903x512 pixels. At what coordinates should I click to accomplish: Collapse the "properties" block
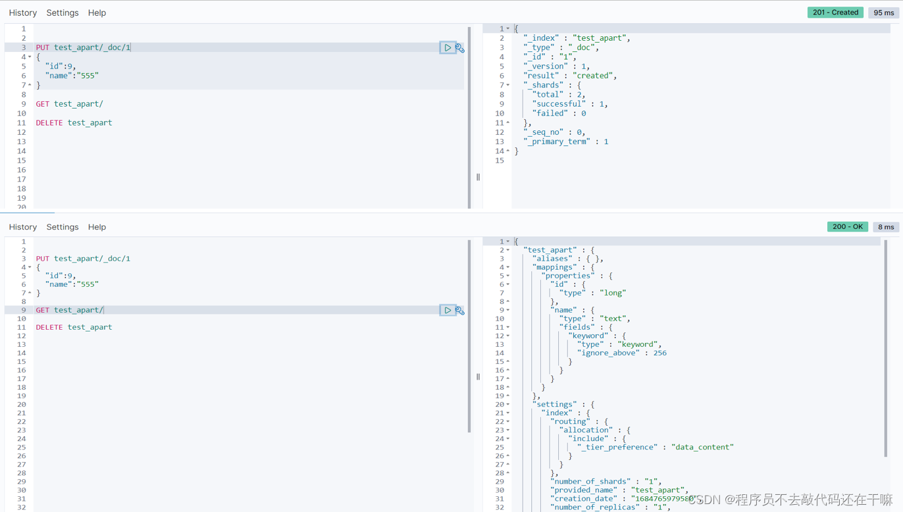point(508,276)
